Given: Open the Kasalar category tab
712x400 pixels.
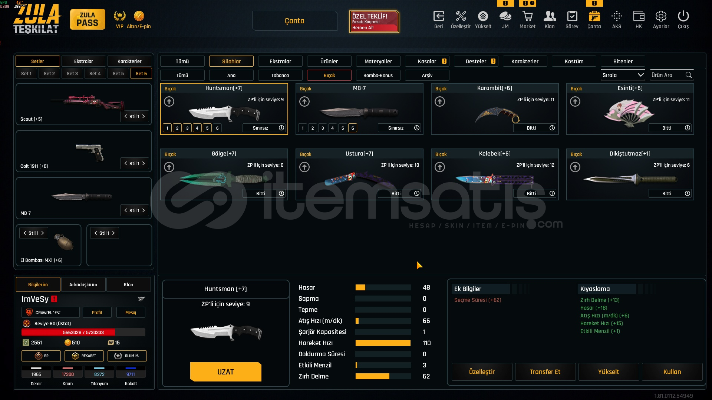Looking at the screenshot, I should coord(427,61).
